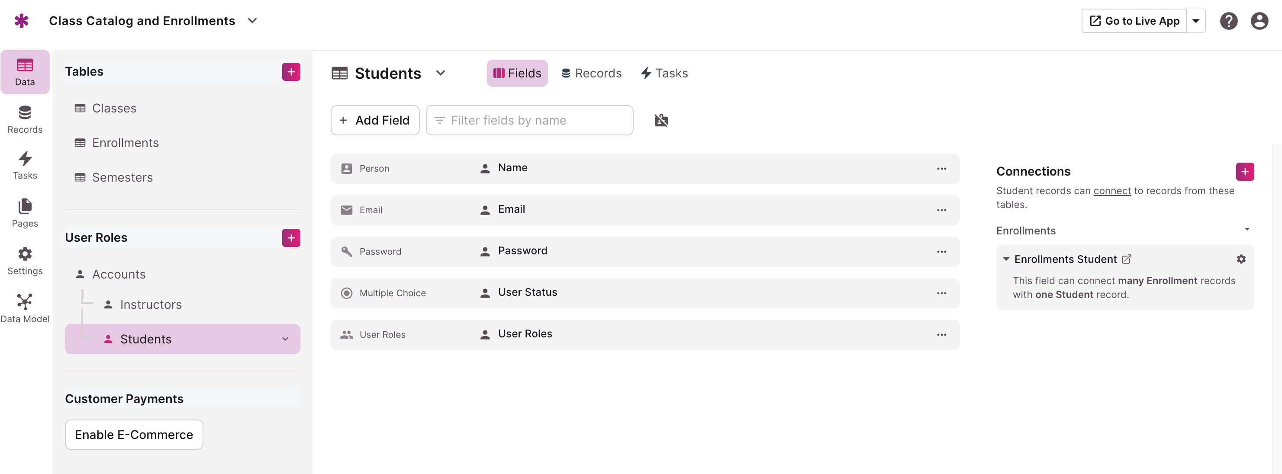Switch to the Tasks tab of Students

tap(664, 74)
